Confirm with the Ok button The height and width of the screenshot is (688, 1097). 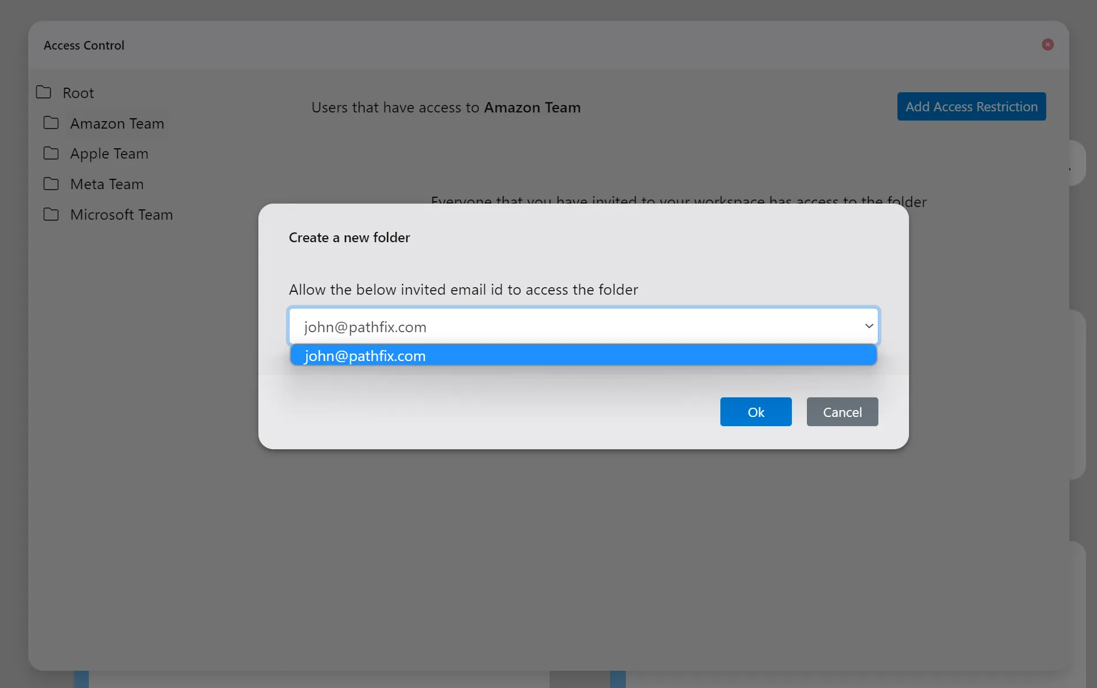(x=756, y=412)
